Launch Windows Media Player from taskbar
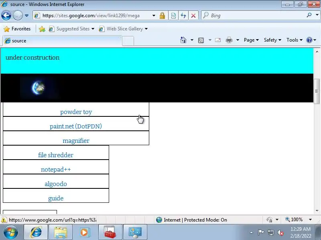 point(85,232)
